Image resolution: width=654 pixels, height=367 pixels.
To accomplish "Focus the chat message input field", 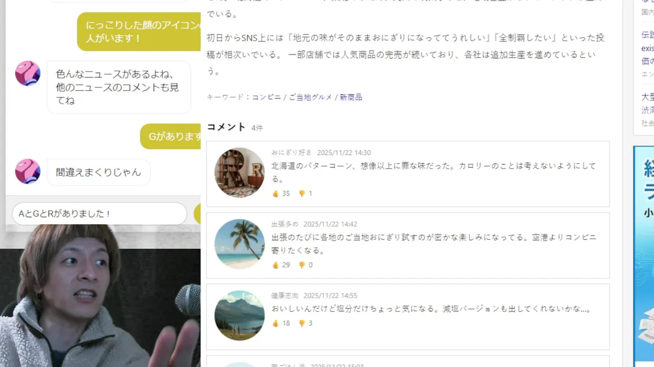I will point(100,214).
